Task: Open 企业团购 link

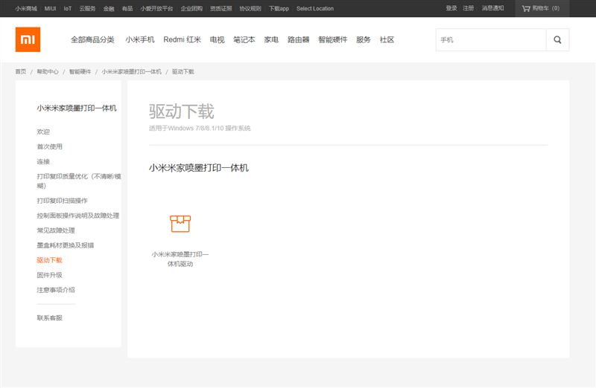Action: (x=191, y=8)
